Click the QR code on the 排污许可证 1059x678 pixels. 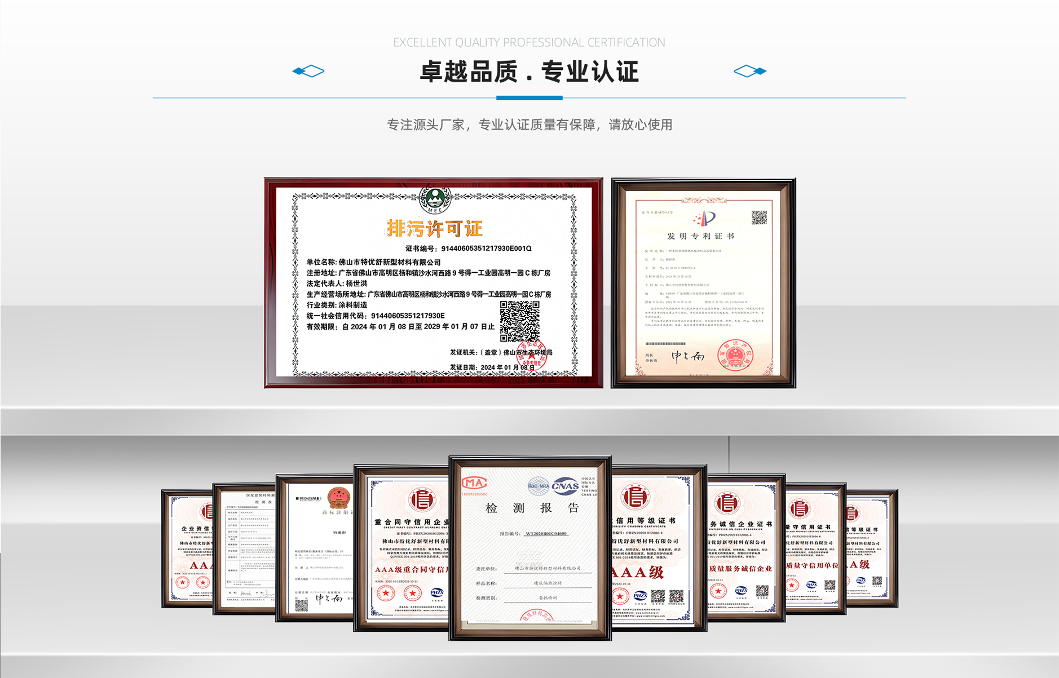[x=519, y=321]
